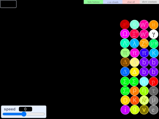Screen dimensions: 159x119
Task: Spawn a π⁺ from the dark blue button
Action: (144, 53)
